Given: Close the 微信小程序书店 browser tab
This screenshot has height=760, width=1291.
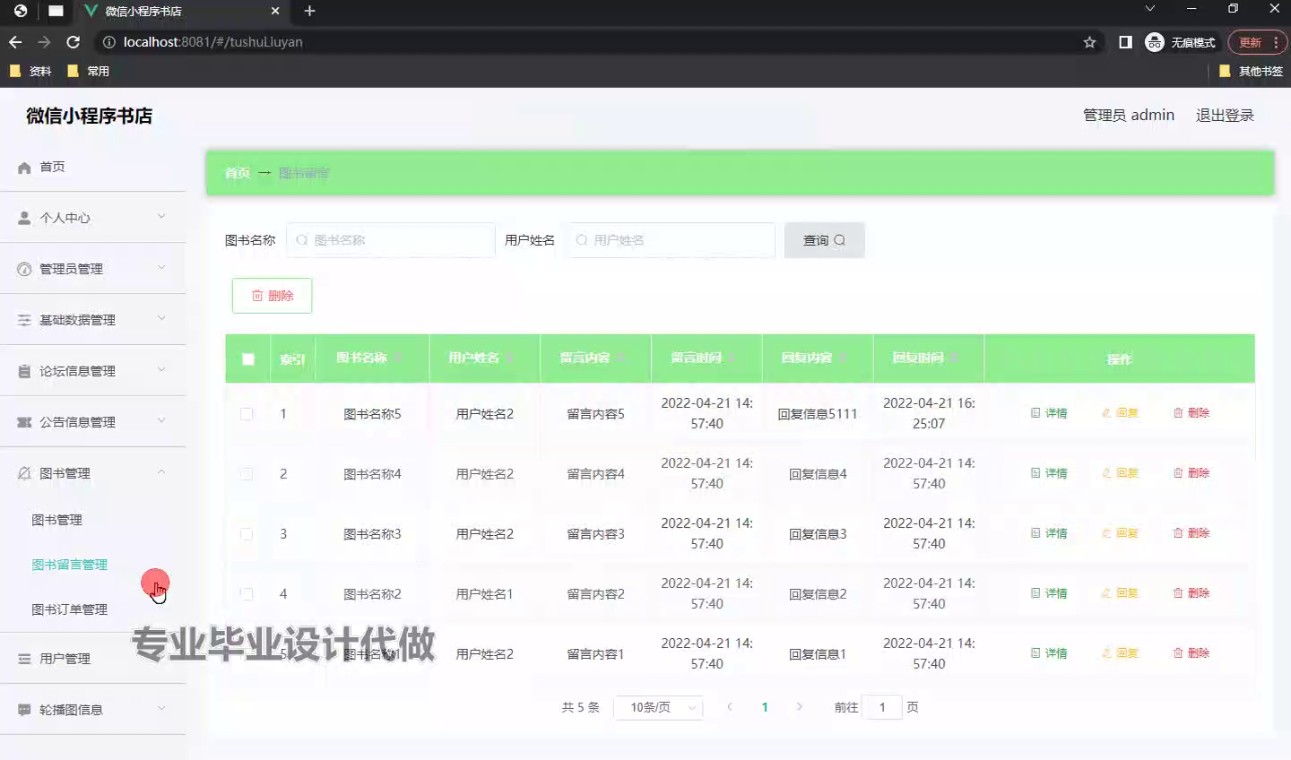Looking at the screenshot, I should point(275,11).
